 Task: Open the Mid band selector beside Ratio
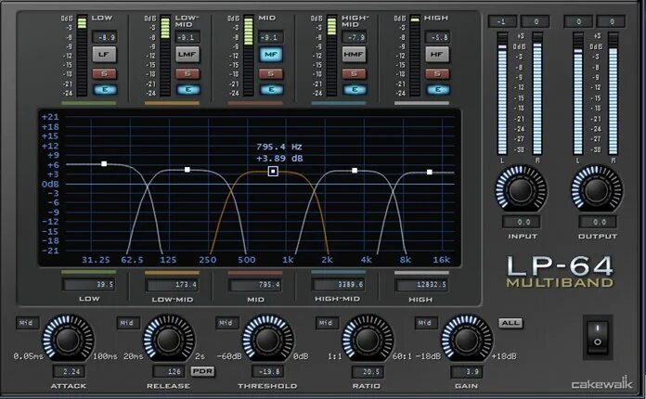tap(327, 323)
